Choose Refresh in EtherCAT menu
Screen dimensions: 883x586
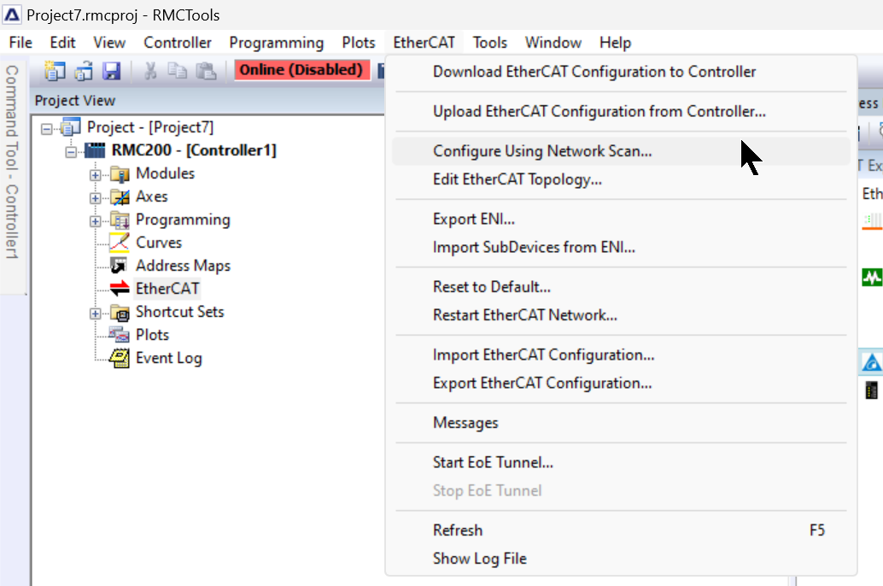click(621, 530)
